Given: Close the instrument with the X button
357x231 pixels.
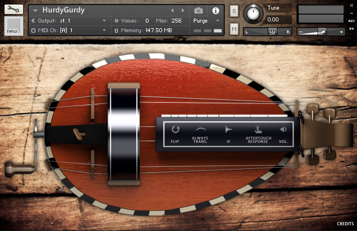Looking at the screenshot, I should click(351, 6).
